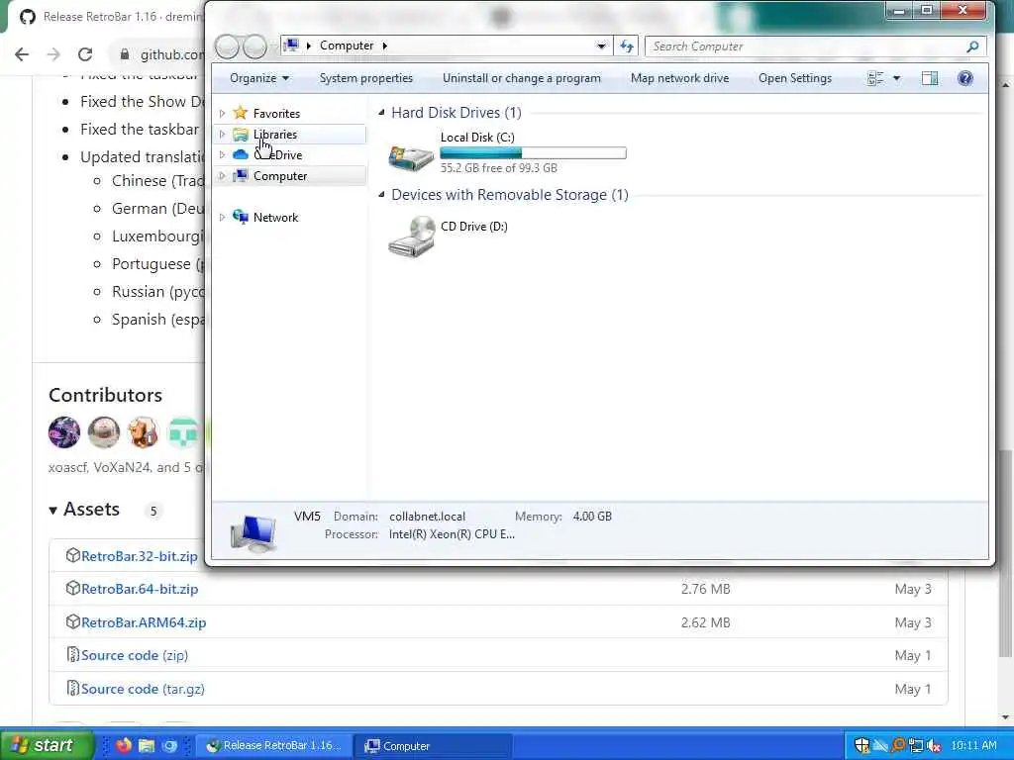
Task: Click the first contributor avatar on GitHub
Action: pyautogui.click(x=64, y=432)
